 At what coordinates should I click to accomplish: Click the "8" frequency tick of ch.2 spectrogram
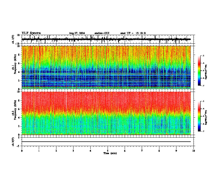[x=19, y=101]
